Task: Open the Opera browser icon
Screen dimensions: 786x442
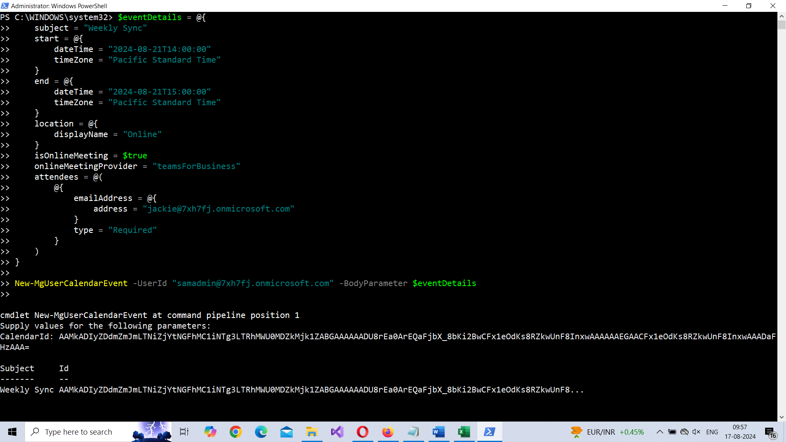Action: click(362, 432)
